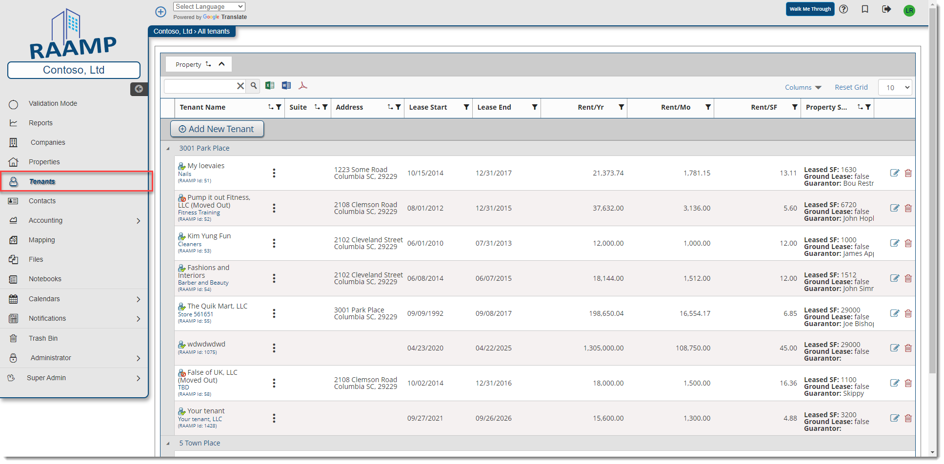Open the LR user avatar

pos(909,11)
